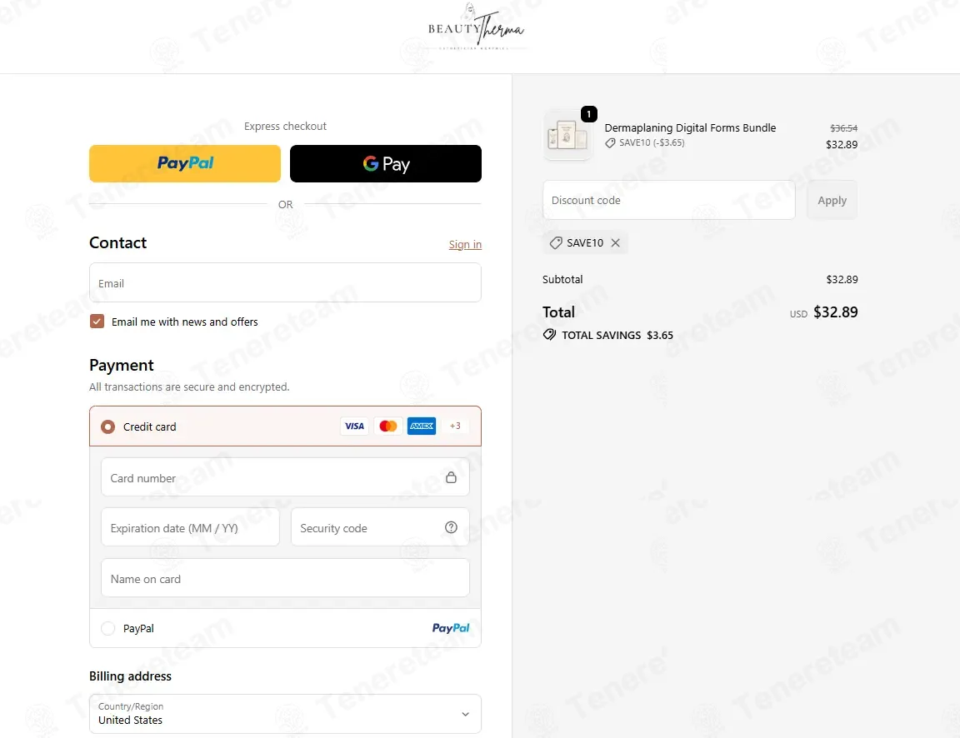Click the Express checkout label
Image resolution: width=960 pixels, height=738 pixels.
pyautogui.click(x=285, y=126)
